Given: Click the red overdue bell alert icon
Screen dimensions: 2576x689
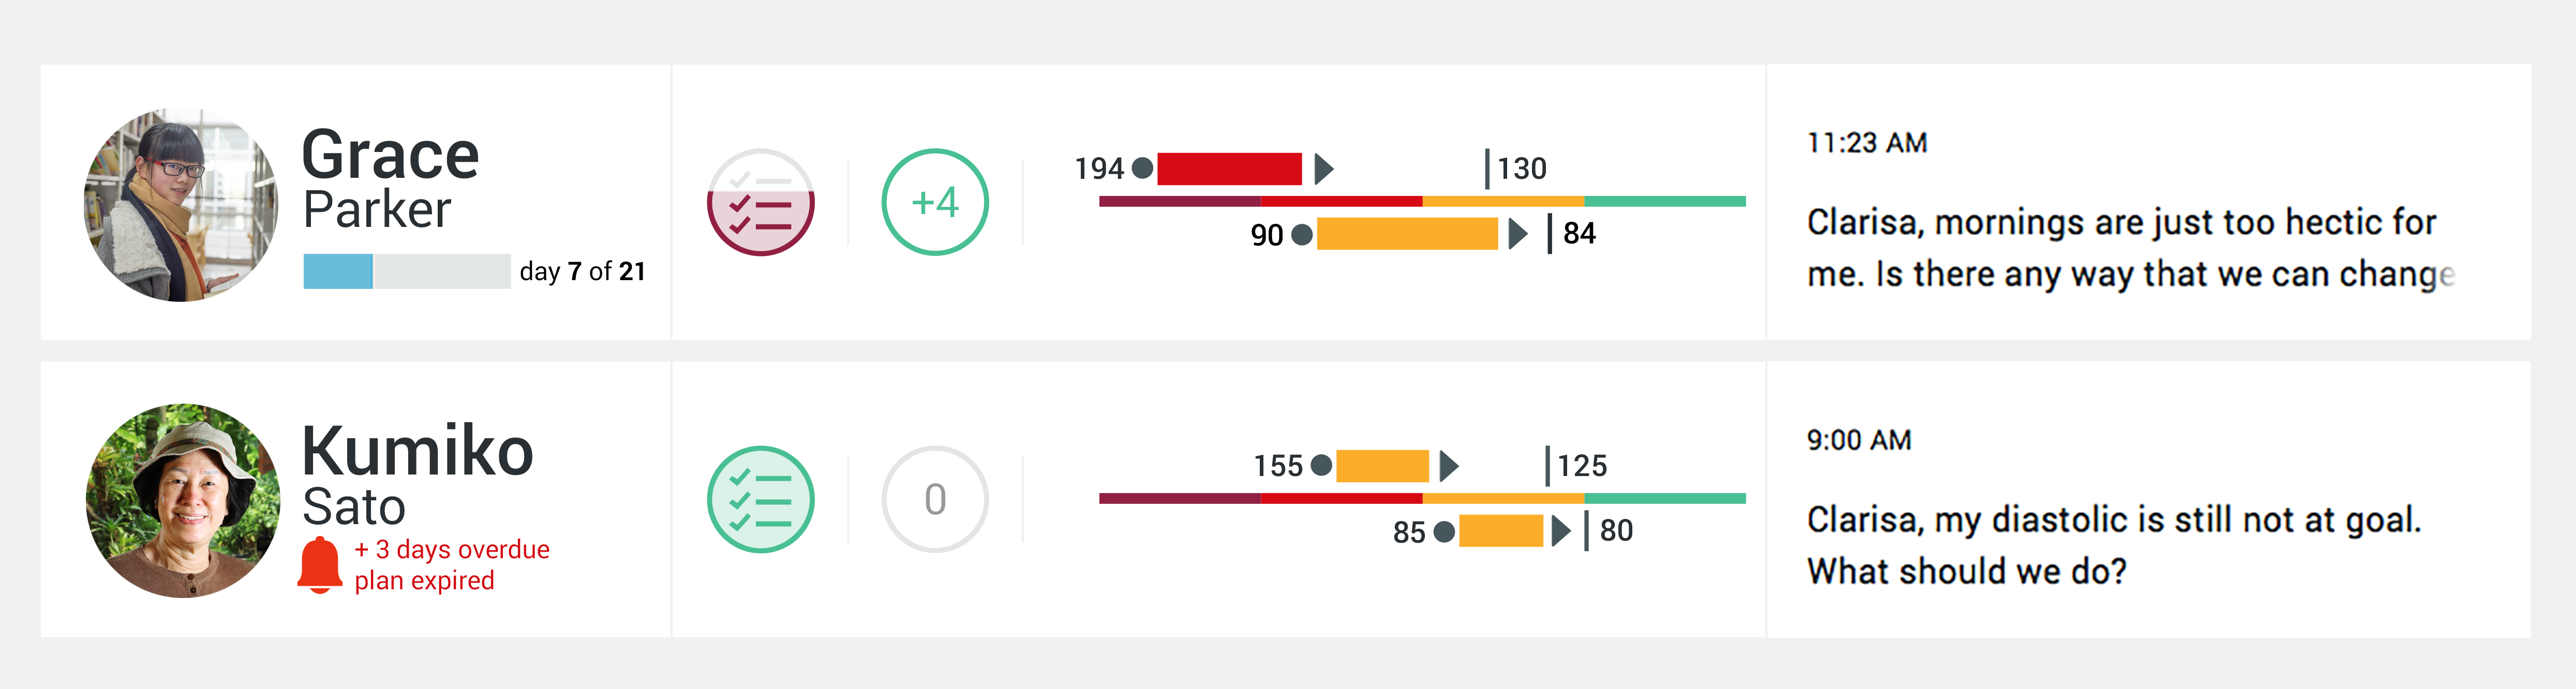Looking at the screenshot, I should pos(320,565).
